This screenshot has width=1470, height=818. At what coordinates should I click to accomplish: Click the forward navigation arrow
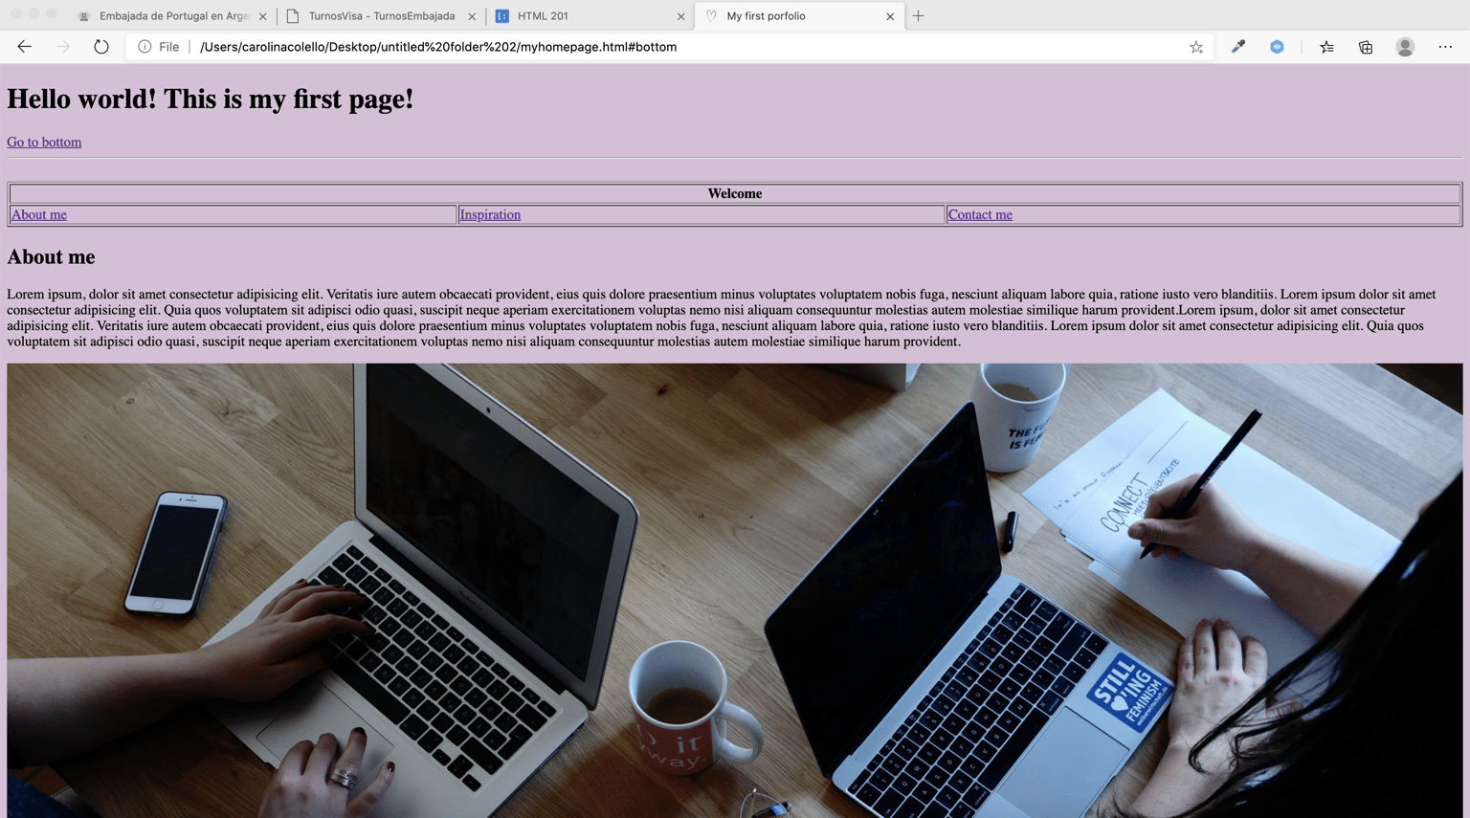[x=62, y=47]
